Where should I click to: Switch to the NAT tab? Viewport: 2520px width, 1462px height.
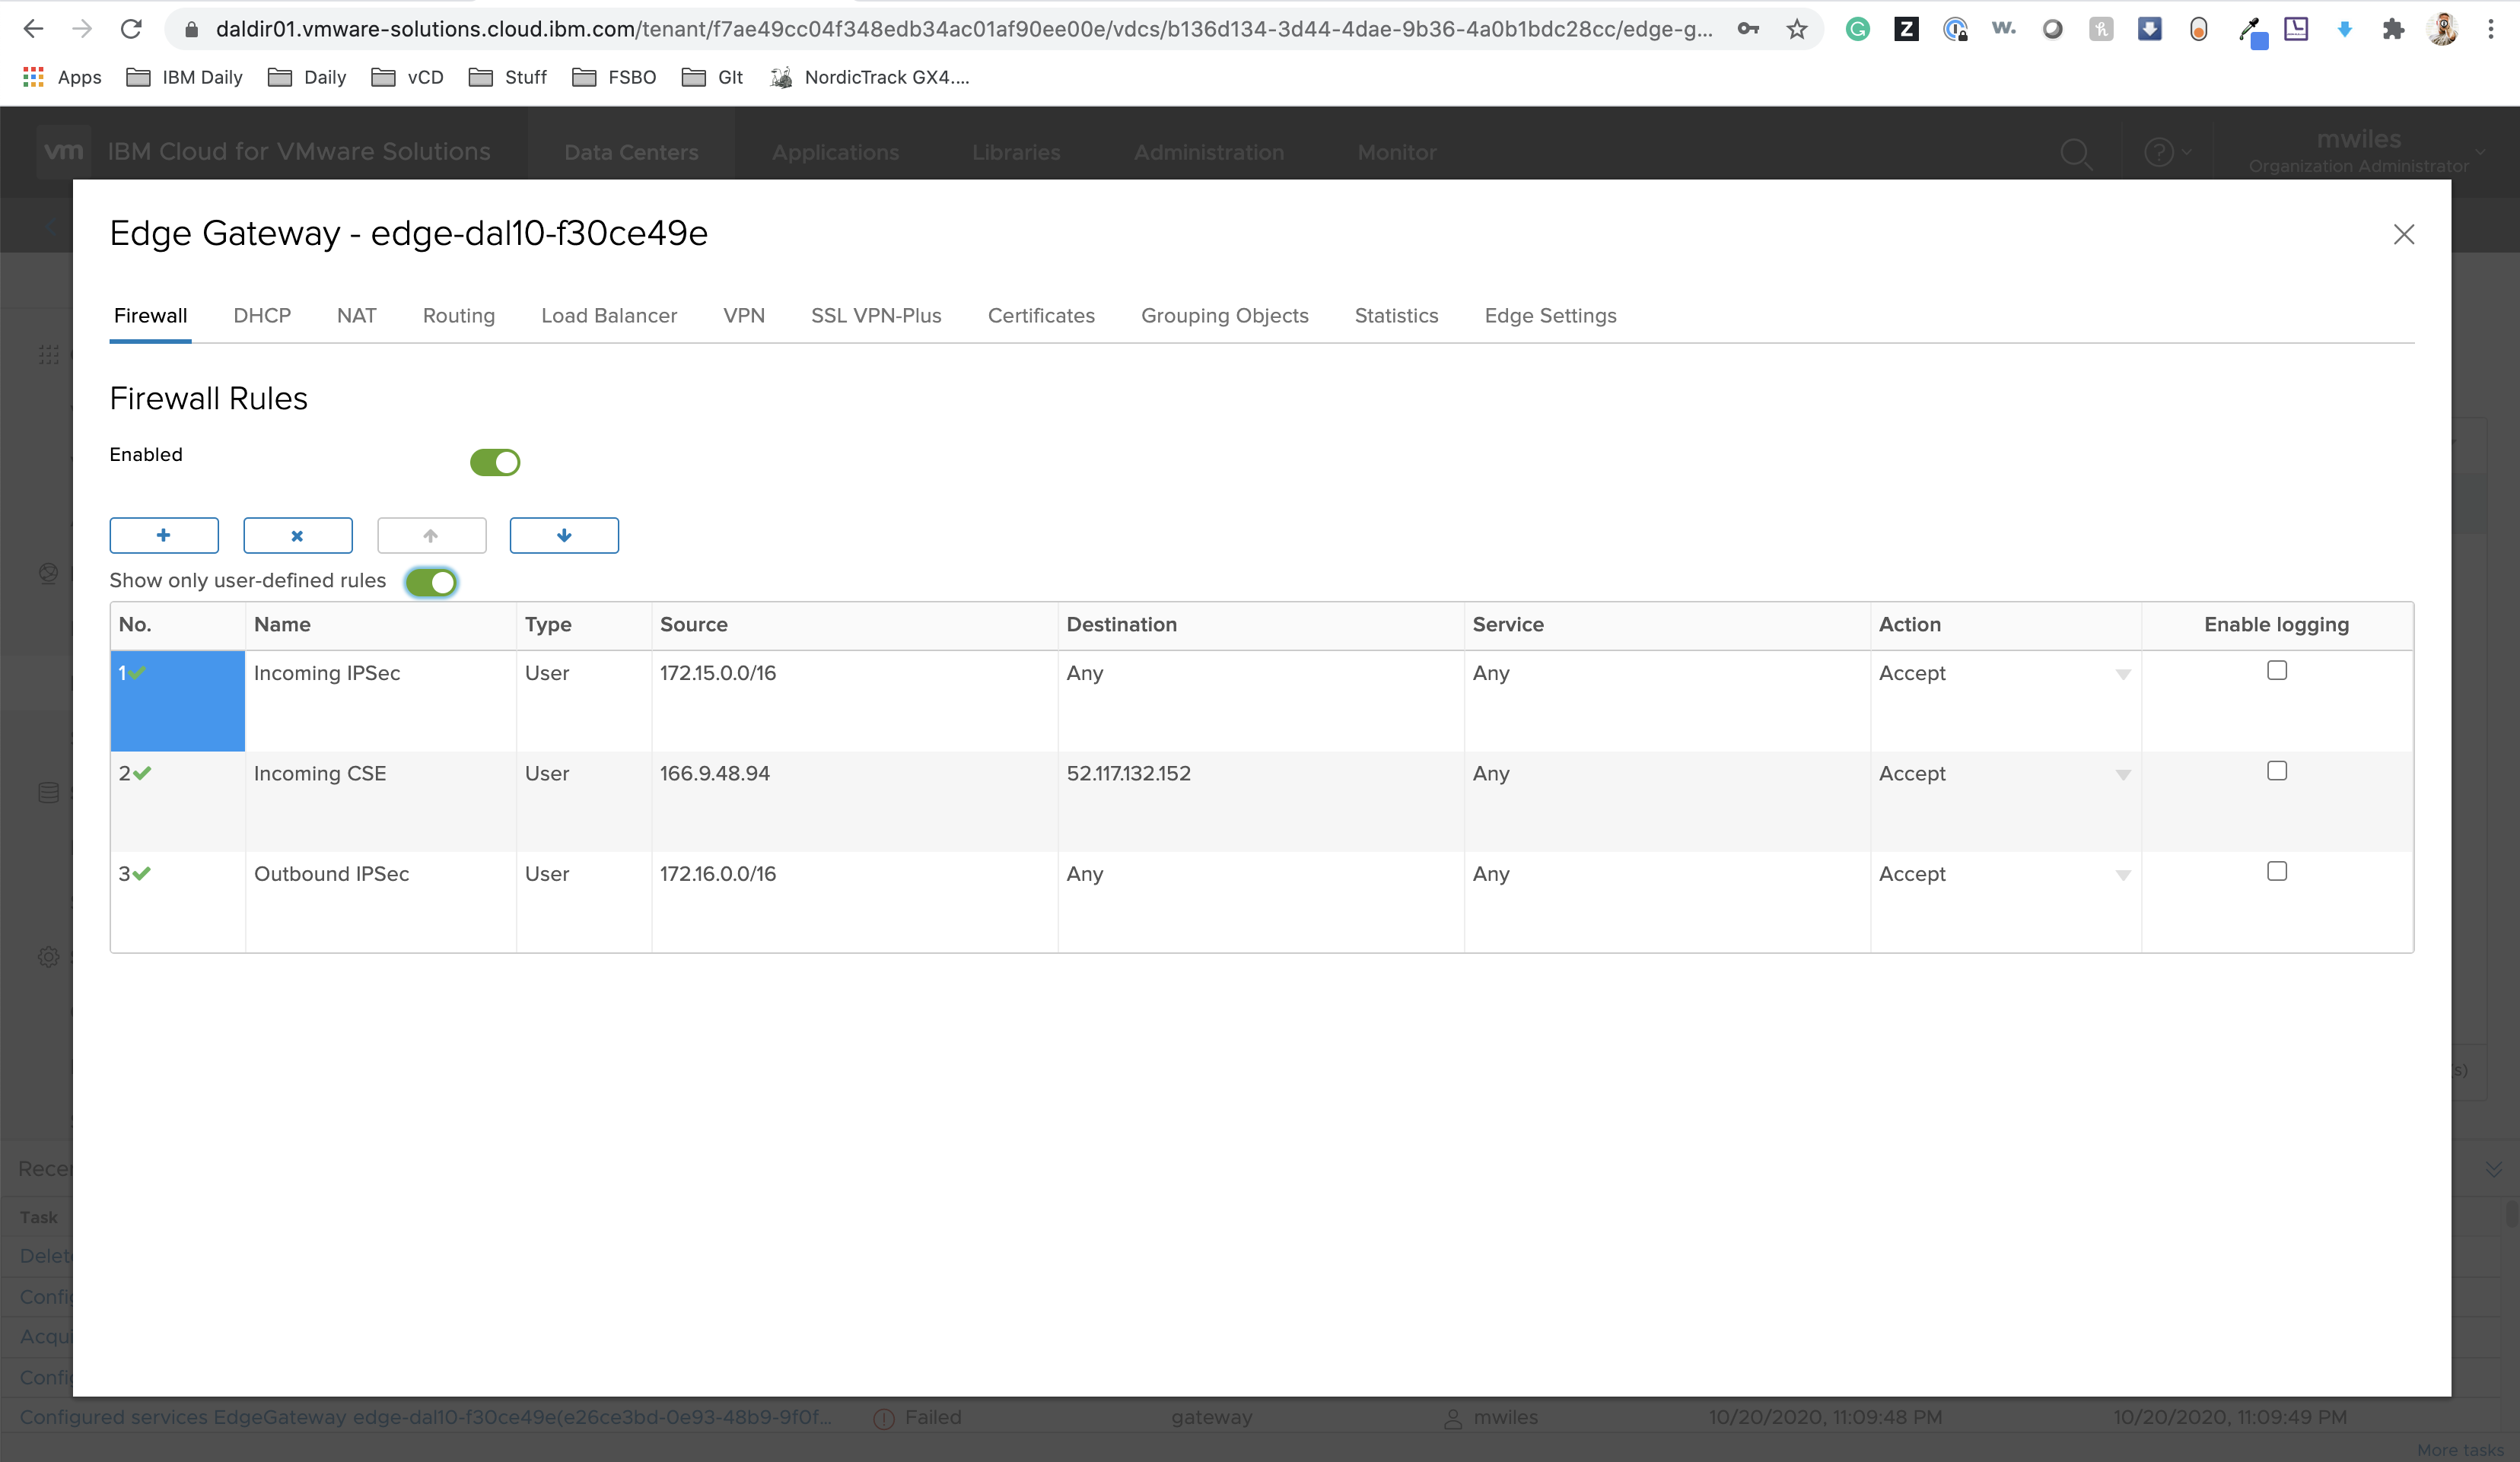pos(356,316)
